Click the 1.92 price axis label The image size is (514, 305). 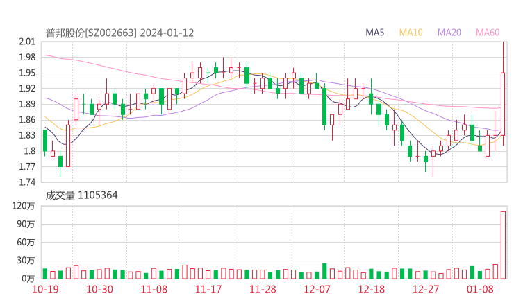point(27,88)
